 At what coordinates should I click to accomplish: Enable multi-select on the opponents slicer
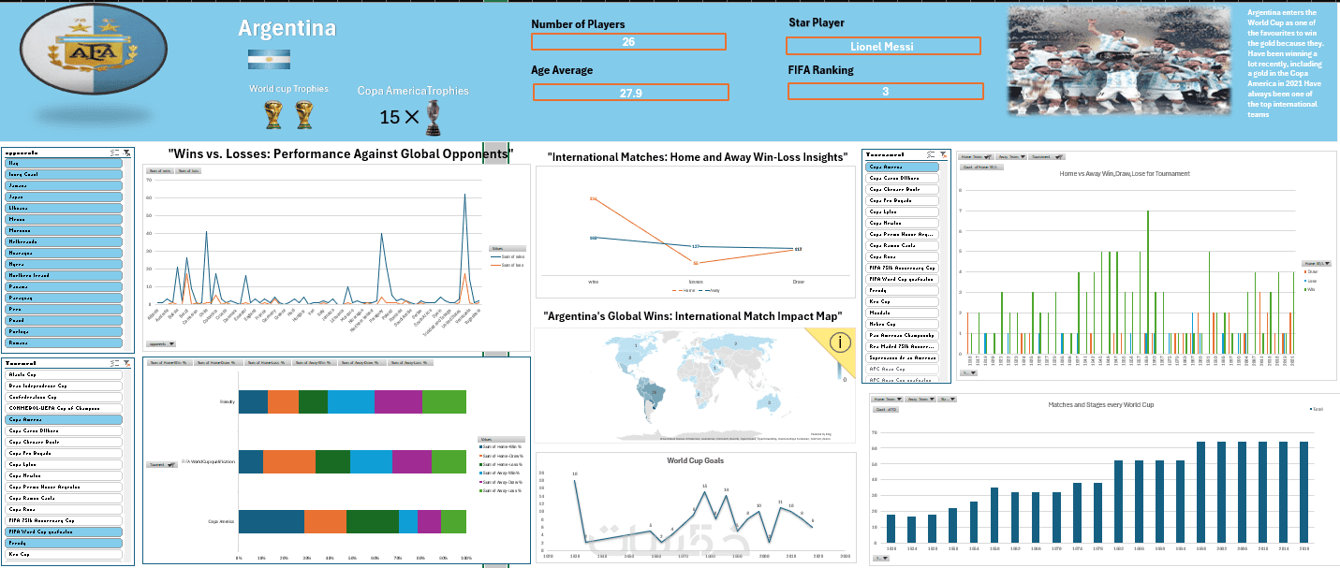pyautogui.click(x=112, y=152)
